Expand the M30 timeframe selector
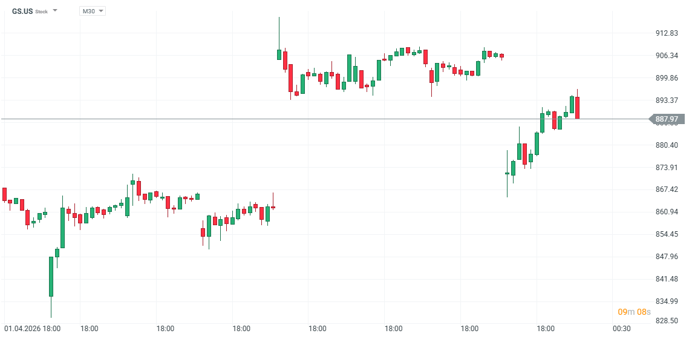Image resolution: width=692 pixels, height=339 pixels. tap(92, 11)
